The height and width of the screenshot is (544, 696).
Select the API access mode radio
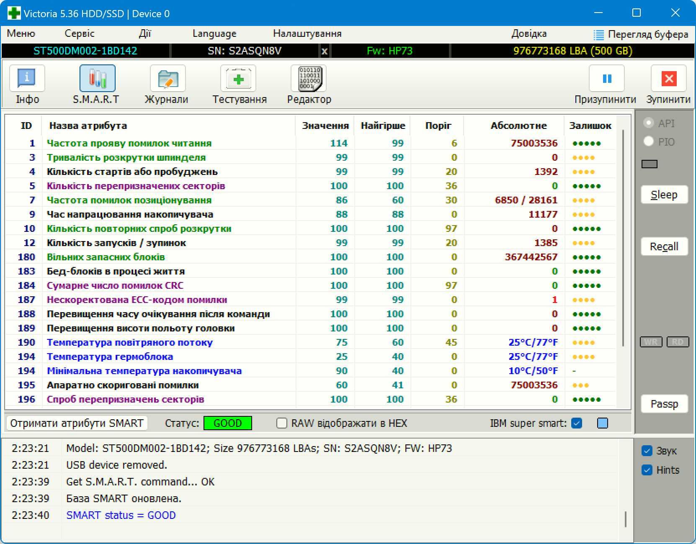coord(648,123)
